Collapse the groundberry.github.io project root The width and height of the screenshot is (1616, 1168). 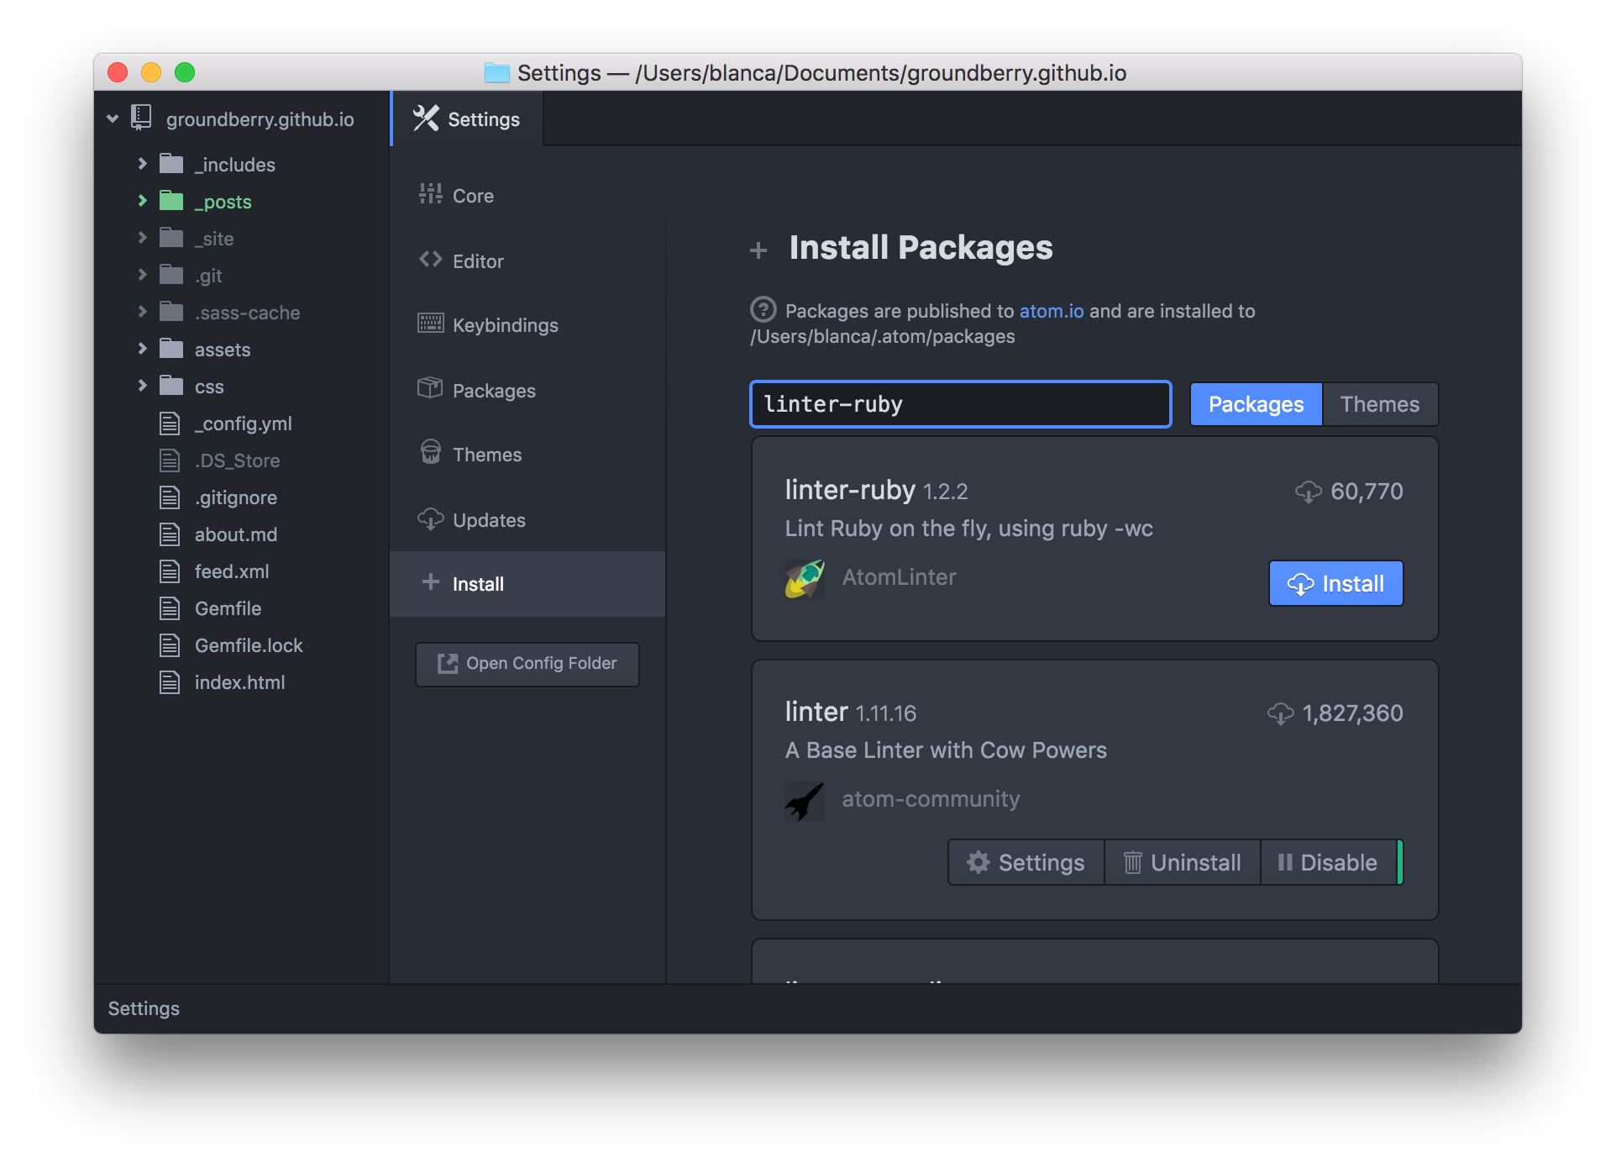coord(113,119)
